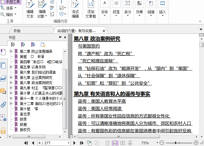Open the Comments sidebar icon

click(3, 91)
